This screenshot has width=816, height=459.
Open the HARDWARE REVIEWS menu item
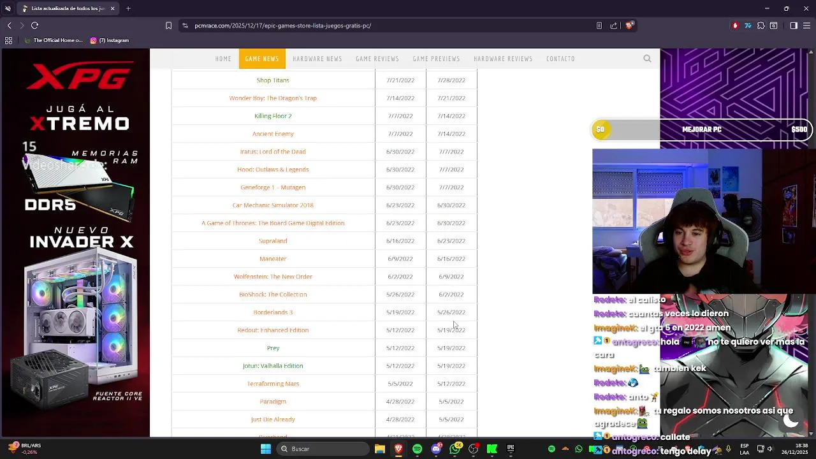[x=503, y=59]
